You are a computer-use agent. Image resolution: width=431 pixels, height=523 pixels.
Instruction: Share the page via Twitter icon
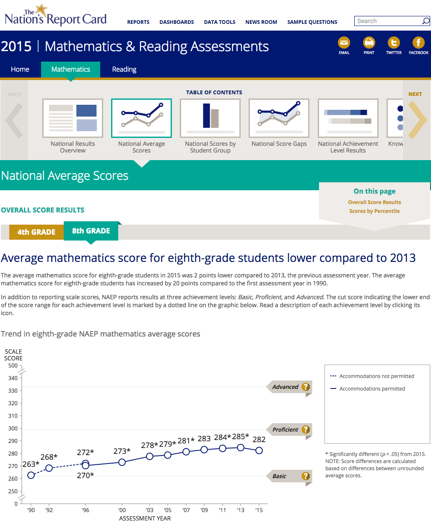coord(394,43)
